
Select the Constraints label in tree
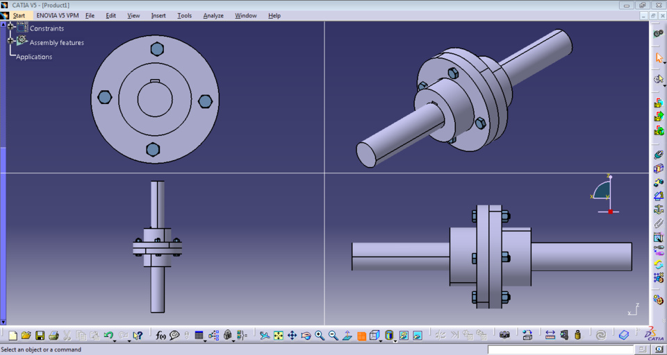click(47, 28)
